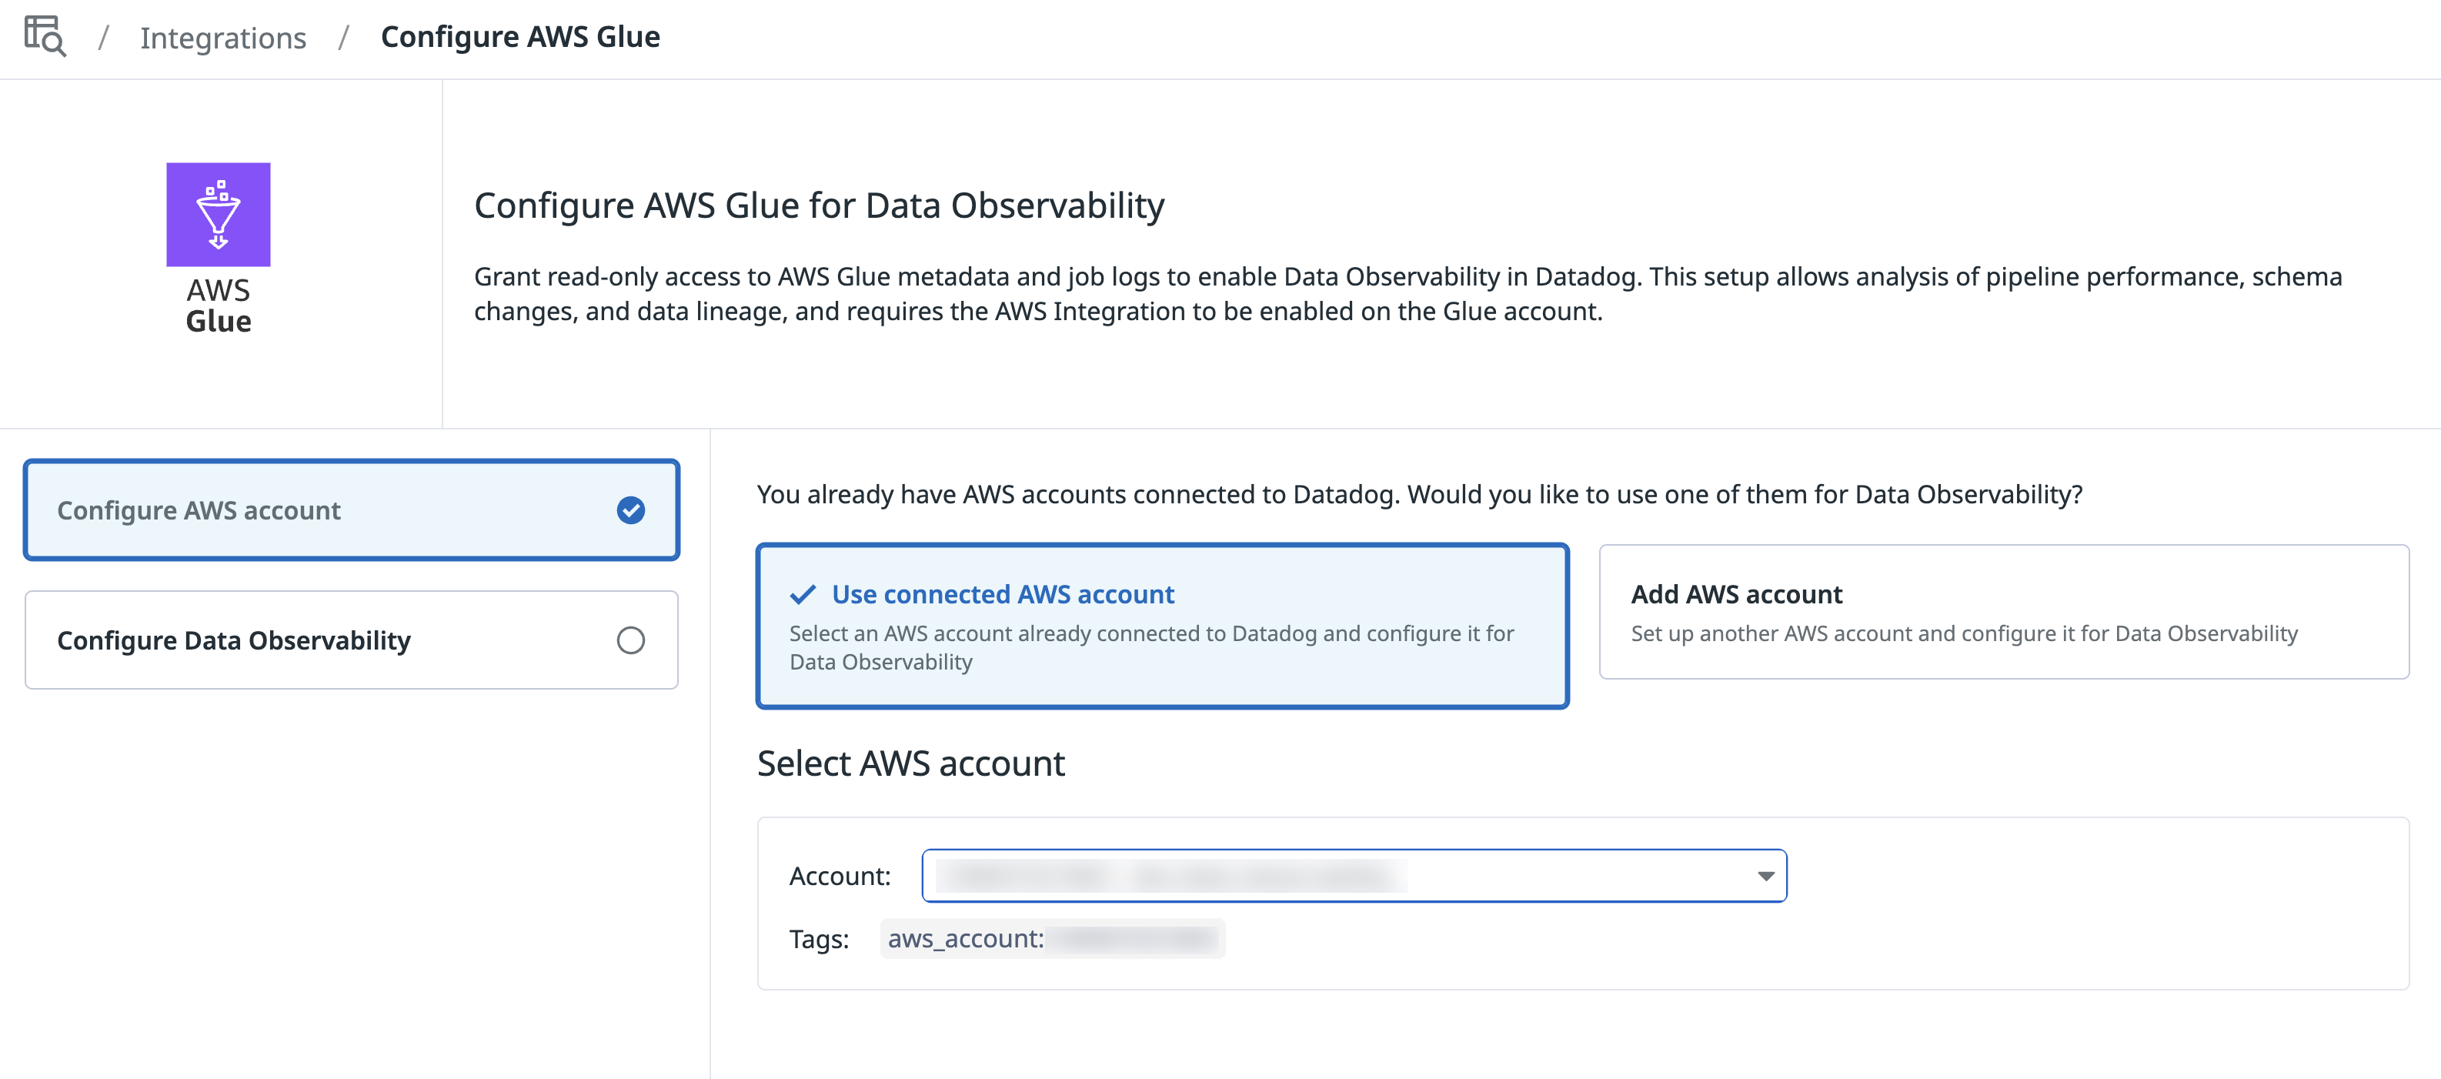Click the purple AWS Glue funnel logo
This screenshot has height=1079, width=2441.
[218, 214]
